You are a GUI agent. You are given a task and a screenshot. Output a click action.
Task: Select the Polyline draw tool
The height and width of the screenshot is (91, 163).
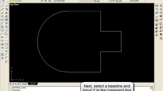point(2,13)
